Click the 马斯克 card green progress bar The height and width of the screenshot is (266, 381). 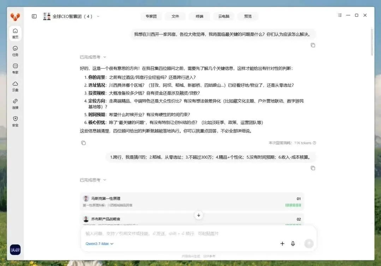[293, 205]
